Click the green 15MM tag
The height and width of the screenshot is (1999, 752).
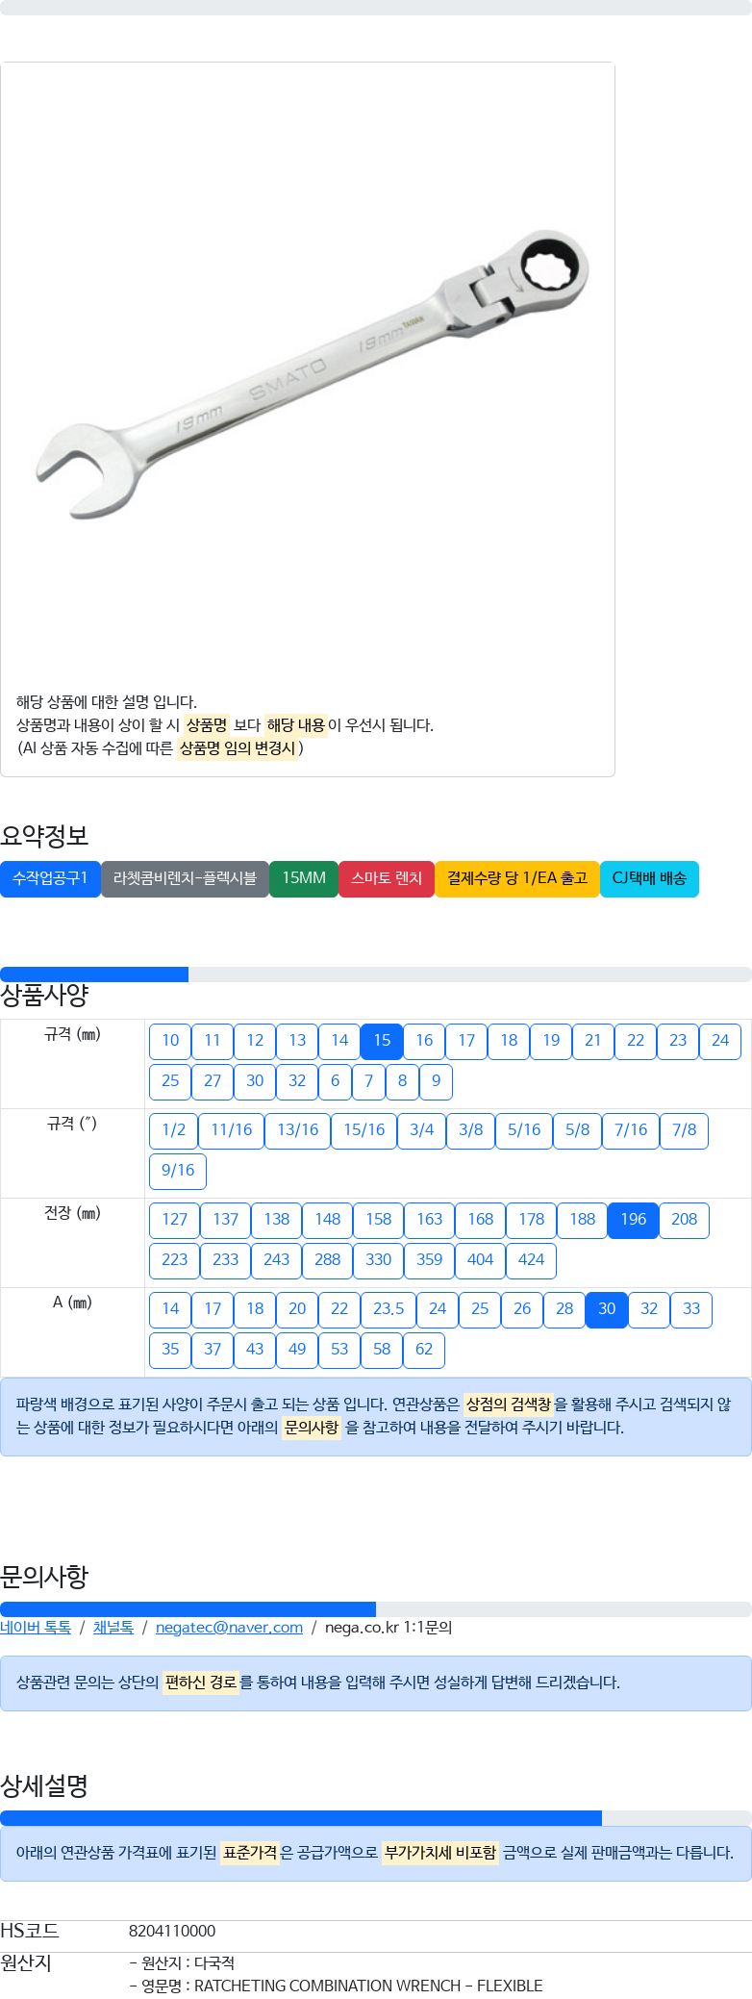pyautogui.click(x=304, y=879)
